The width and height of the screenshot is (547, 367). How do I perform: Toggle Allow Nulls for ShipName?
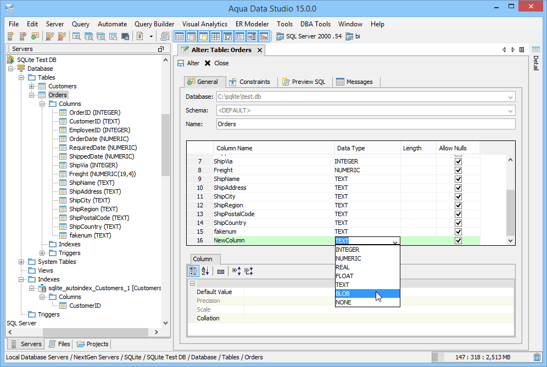coord(459,179)
